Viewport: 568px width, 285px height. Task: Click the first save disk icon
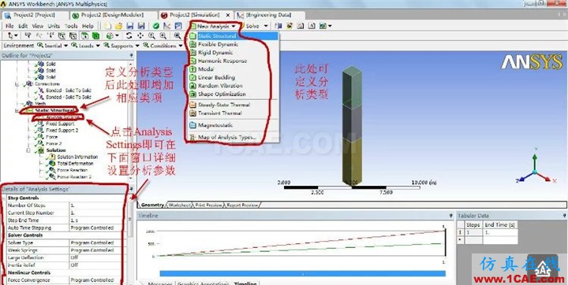point(129,26)
